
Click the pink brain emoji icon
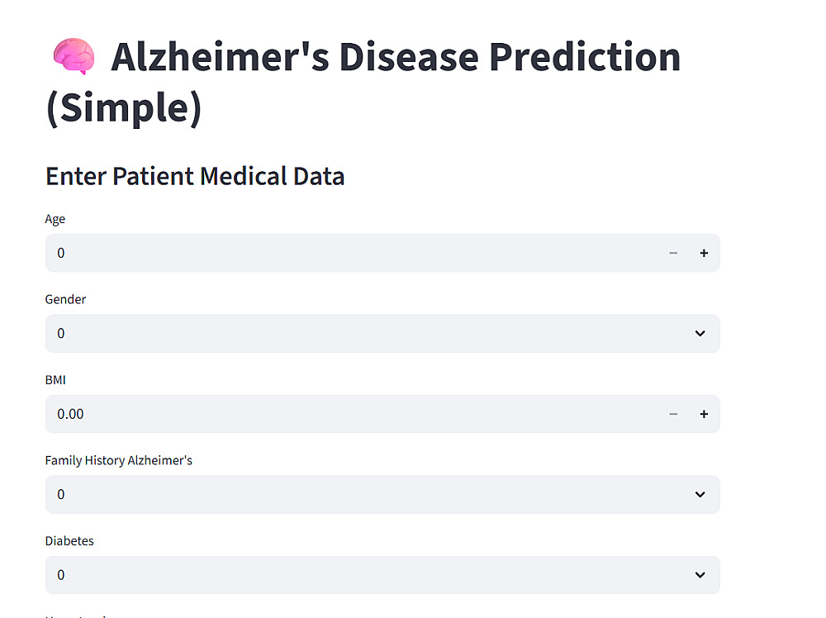click(74, 57)
